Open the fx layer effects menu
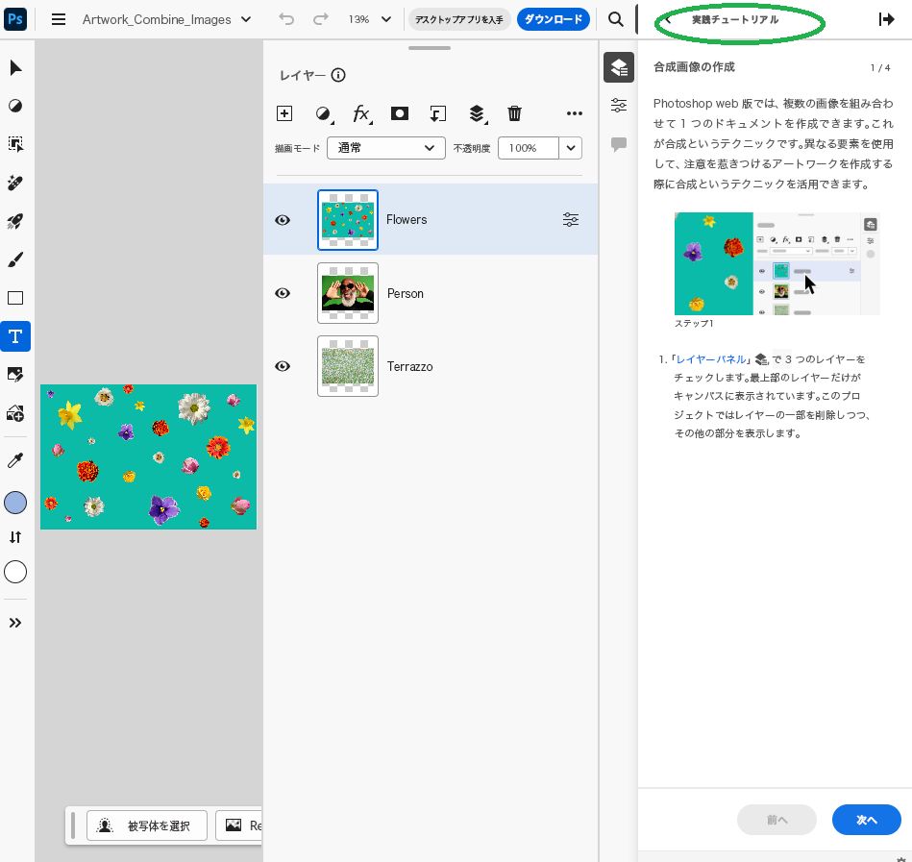This screenshot has height=862, width=912. (361, 113)
